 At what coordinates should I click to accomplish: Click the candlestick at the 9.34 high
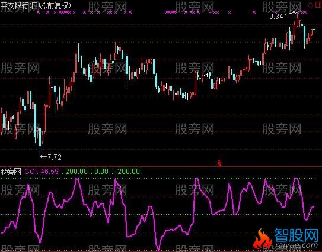pyautogui.click(x=297, y=20)
